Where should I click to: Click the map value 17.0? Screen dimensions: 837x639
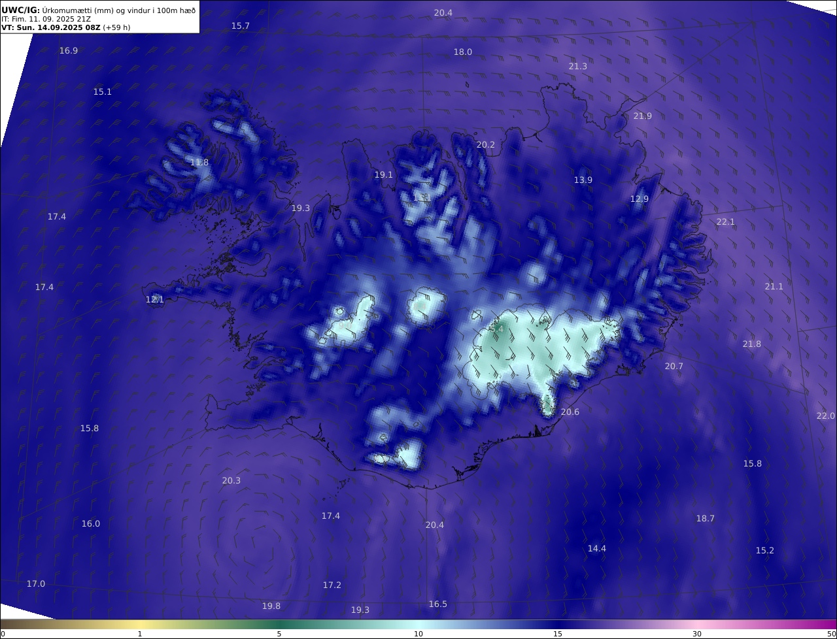[x=36, y=583]
